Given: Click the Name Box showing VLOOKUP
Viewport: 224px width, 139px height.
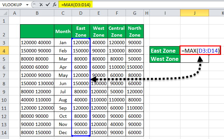Looking at the screenshot, I should click(12, 5).
